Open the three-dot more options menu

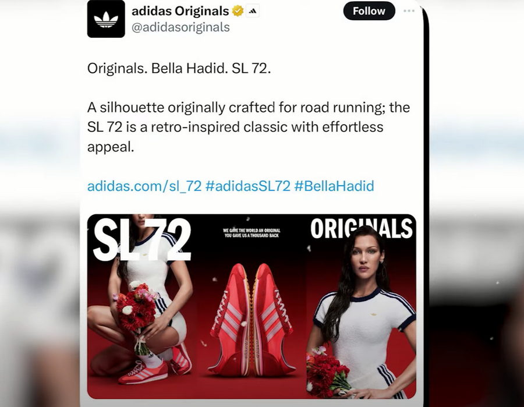tap(409, 11)
